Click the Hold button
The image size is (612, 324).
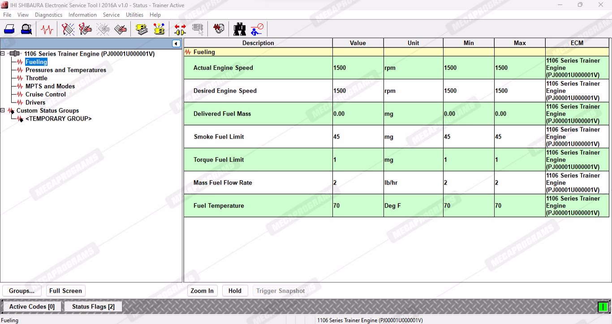click(235, 291)
